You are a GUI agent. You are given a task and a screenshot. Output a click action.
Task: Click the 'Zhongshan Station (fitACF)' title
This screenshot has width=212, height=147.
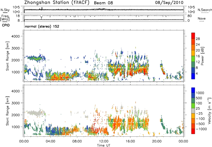[x=57, y=3]
